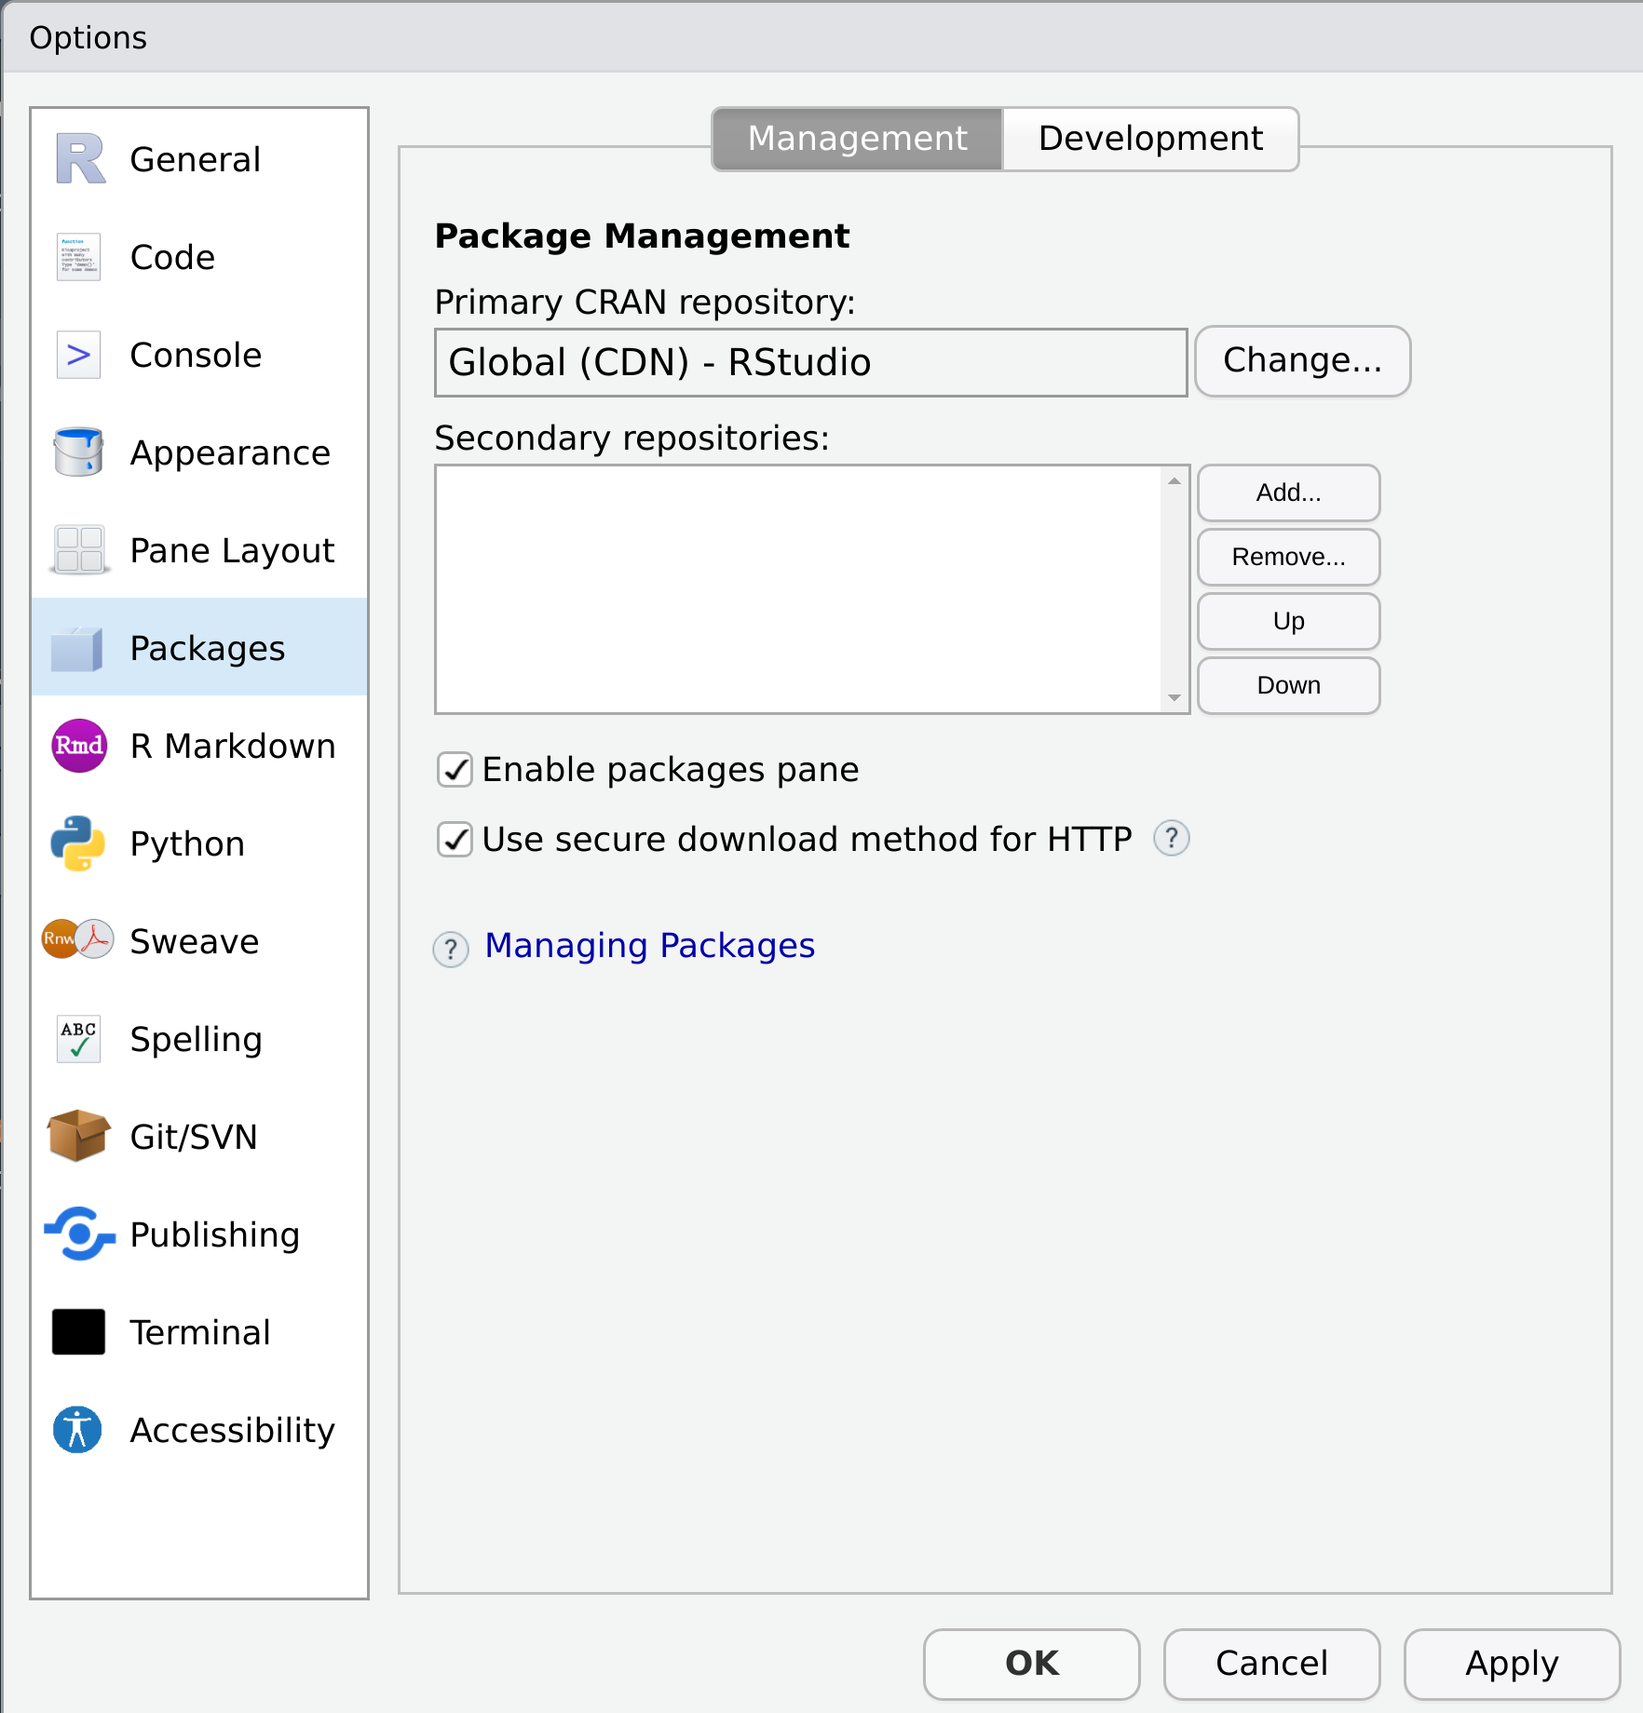Click Apply button

(1512, 1664)
